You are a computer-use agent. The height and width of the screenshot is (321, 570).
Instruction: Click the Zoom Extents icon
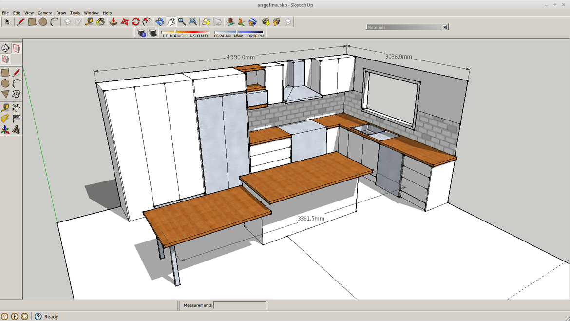point(193,21)
